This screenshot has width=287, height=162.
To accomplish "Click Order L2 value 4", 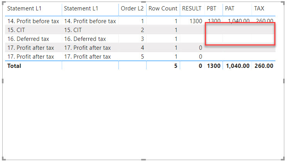I will [x=142, y=48].
